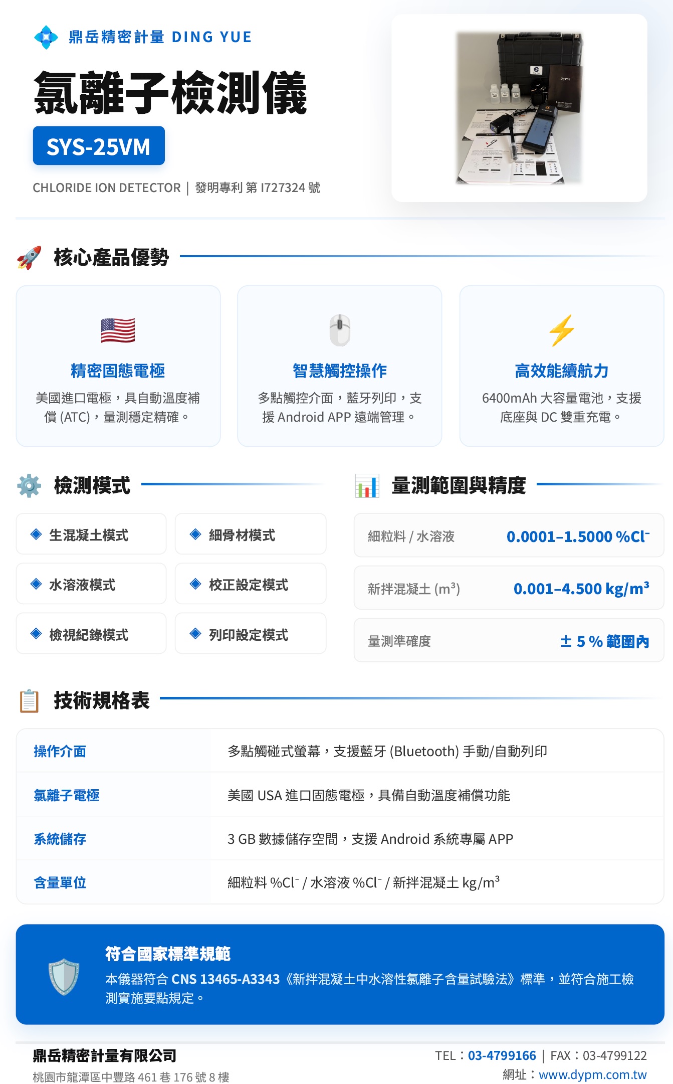This screenshot has width=673, height=1084.
Task: Click the FAX number 03-4799122
Action: coord(615,1055)
